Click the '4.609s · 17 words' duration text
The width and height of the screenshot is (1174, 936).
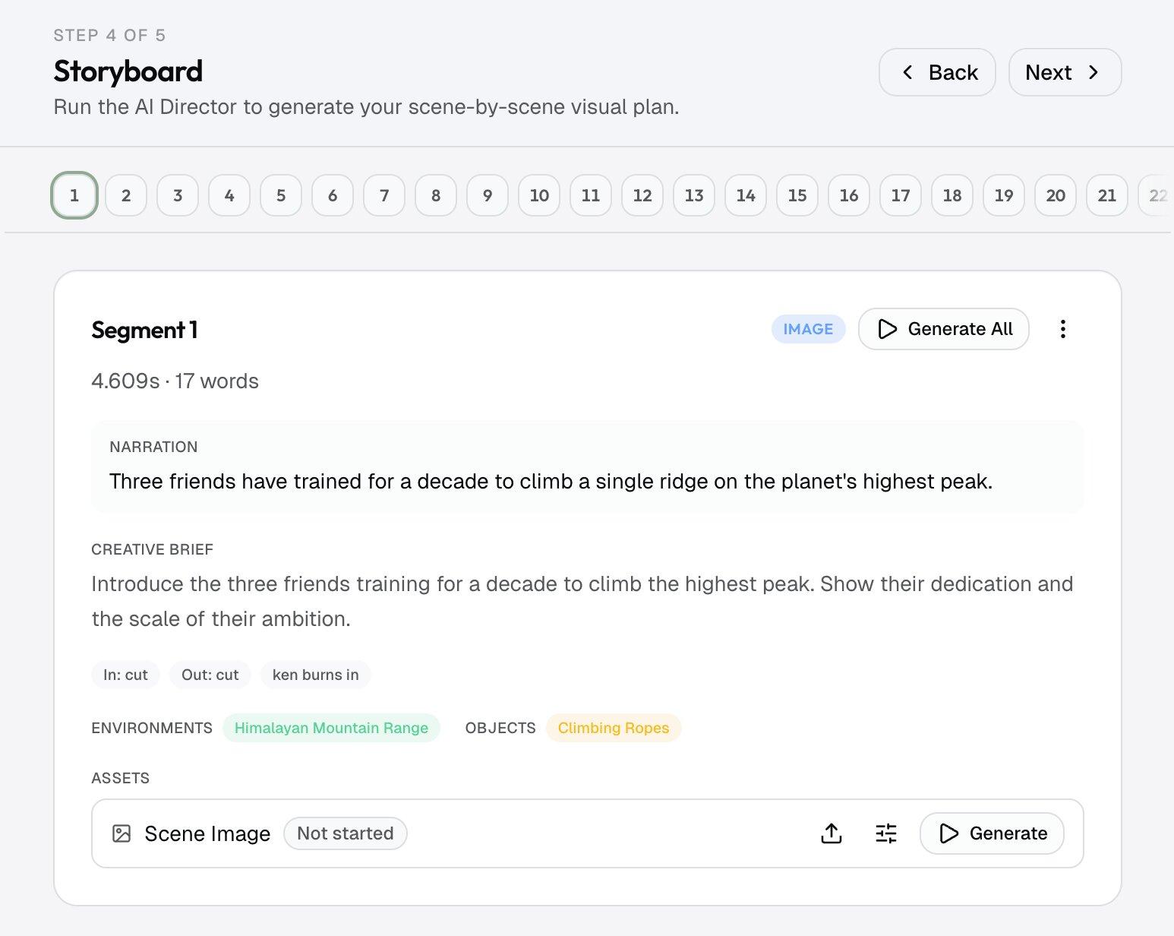175,381
